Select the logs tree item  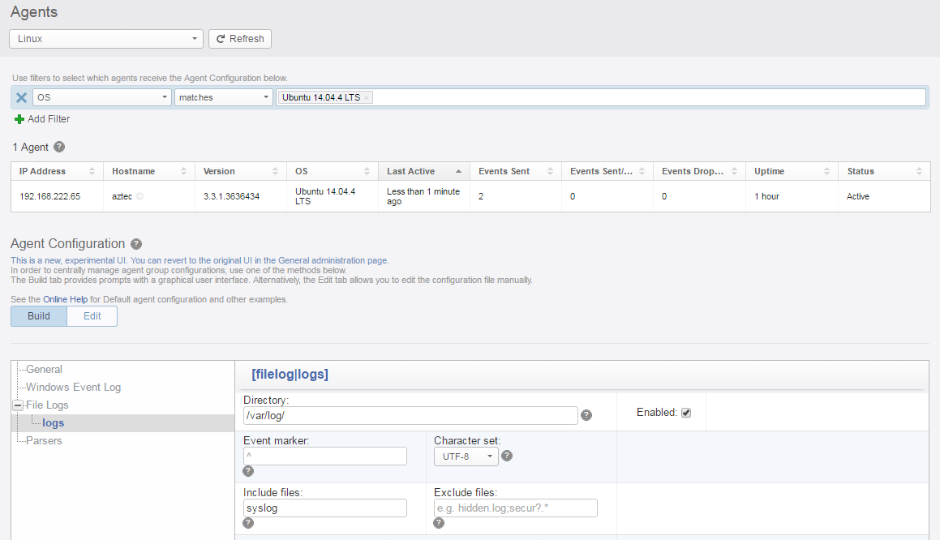pos(54,423)
